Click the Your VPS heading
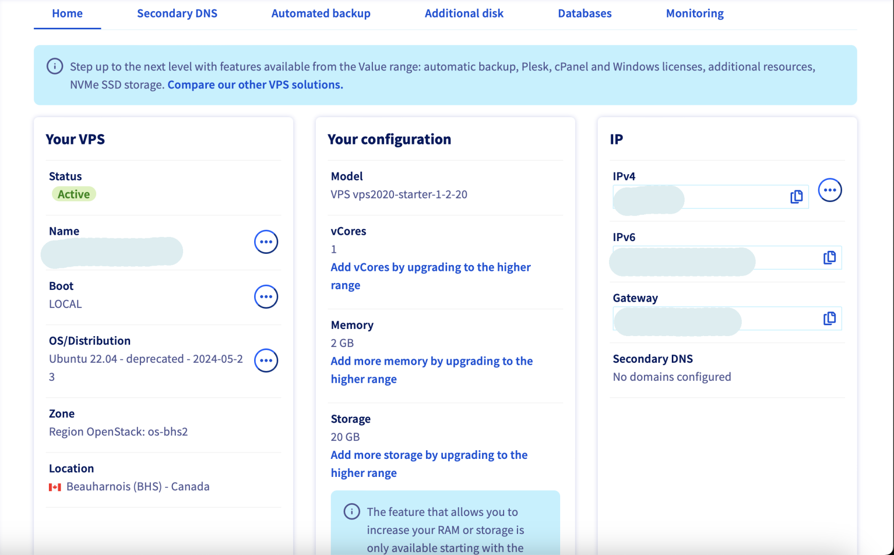 coord(75,139)
